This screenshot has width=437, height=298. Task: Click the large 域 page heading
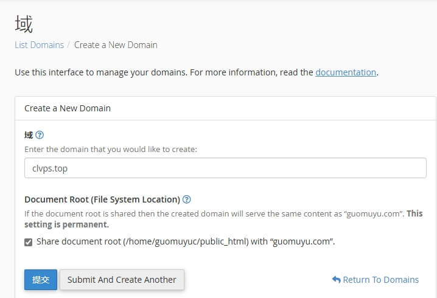[x=24, y=24]
